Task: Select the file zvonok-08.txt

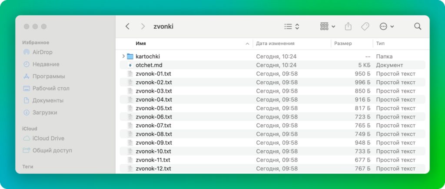Action: (x=272, y=134)
